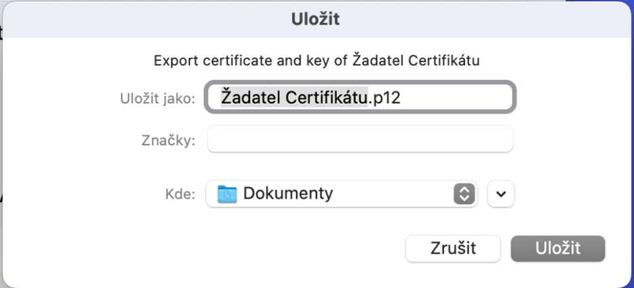Click the highlighted Žadatel Certifikátu filename text
This screenshot has height=288, width=634.
294,98
